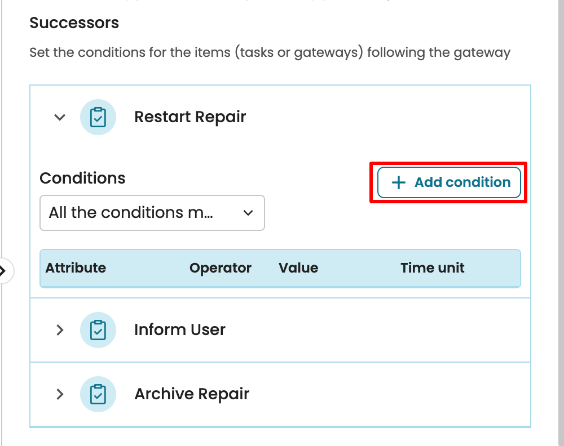Click the dropdown arrow in conditions selector

[248, 213]
